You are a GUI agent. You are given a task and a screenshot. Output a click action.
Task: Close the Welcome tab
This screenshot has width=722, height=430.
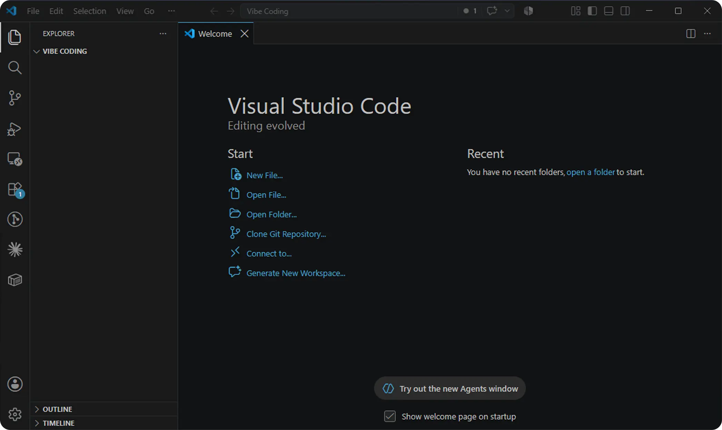coord(245,33)
